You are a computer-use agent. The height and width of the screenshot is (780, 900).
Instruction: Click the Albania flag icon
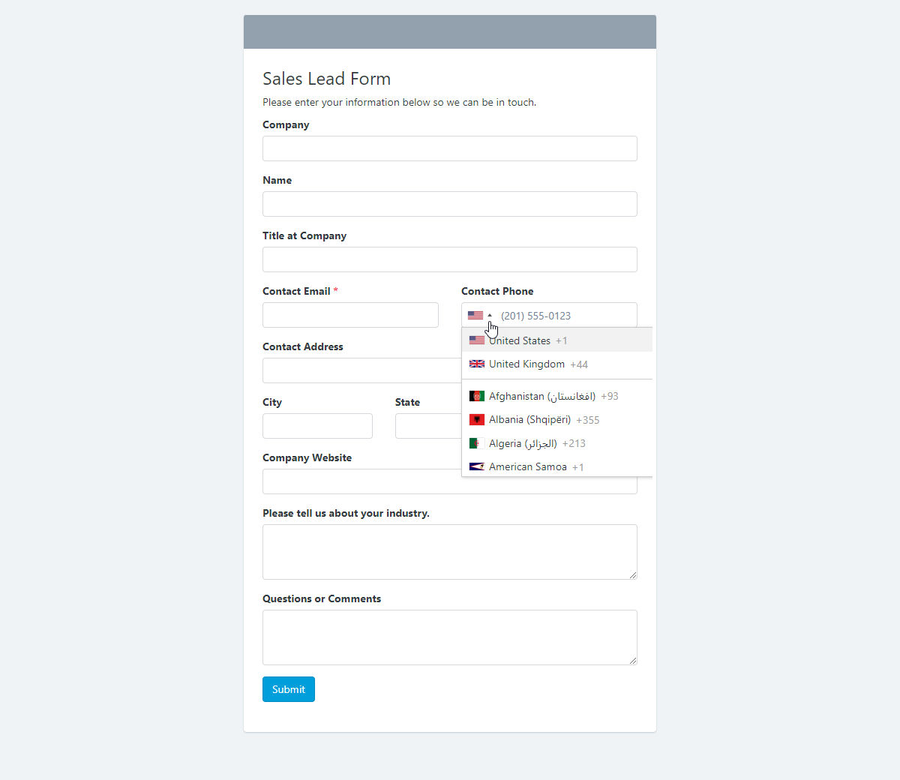[477, 420]
